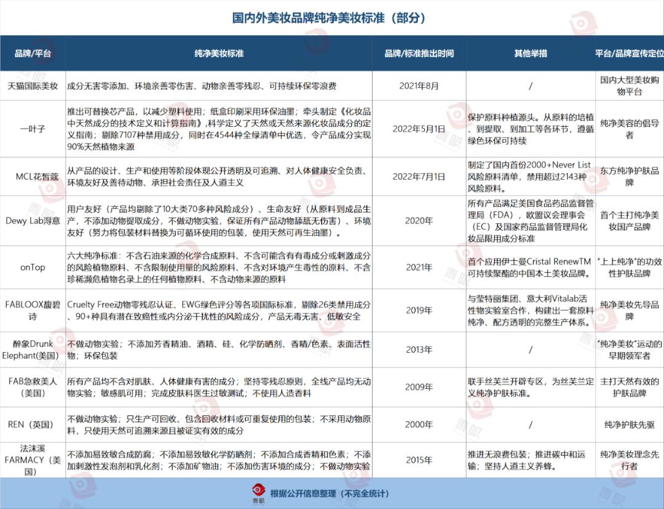The image size is (664, 509).
Task: Select the 品牌/平台 column header
Action: pos(33,54)
